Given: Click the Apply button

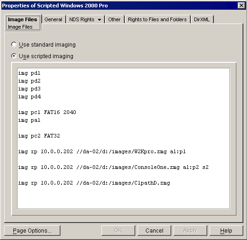Looking at the screenshot, I should tap(190, 230).
